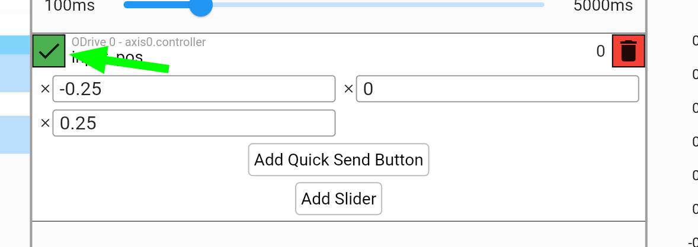Click the empty panel area below Add Slider
Viewport: 698px width, 247px height.
(339, 234)
